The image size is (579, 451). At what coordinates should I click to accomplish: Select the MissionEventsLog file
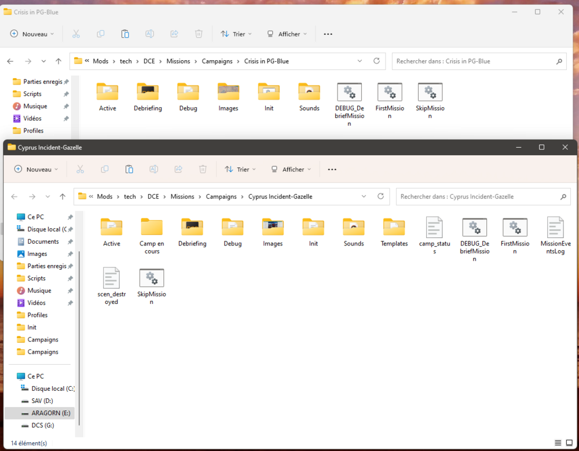pyautogui.click(x=555, y=236)
